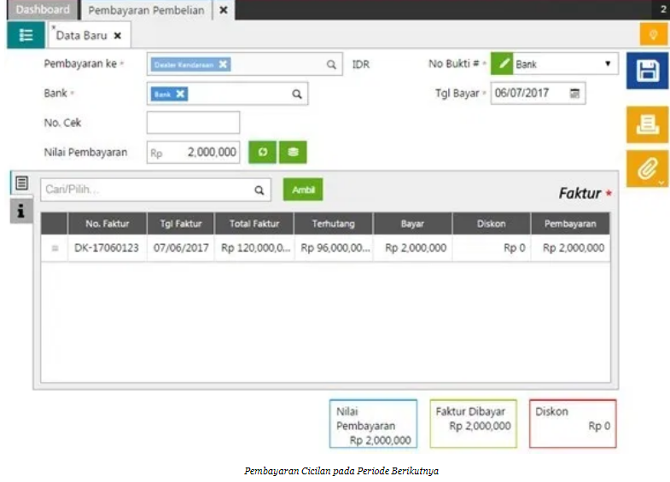The width and height of the screenshot is (670, 482).
Task: Remove the Bank tag from Bank field
Action: (x=180, y=94)
